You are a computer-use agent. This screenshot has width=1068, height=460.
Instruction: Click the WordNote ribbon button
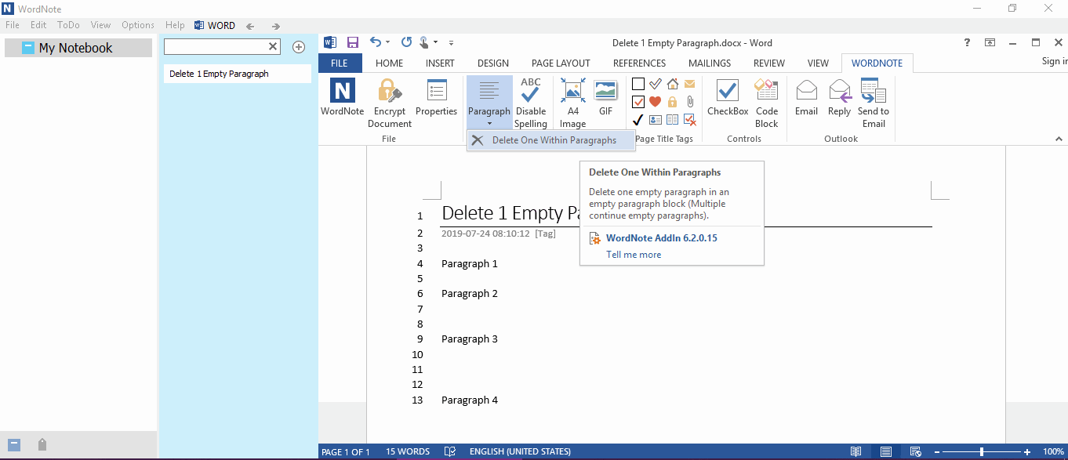pos(342,97)
